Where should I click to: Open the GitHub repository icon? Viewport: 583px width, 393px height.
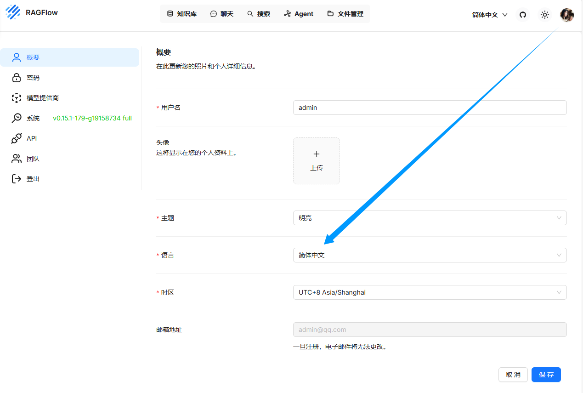(x=522, y=15)
